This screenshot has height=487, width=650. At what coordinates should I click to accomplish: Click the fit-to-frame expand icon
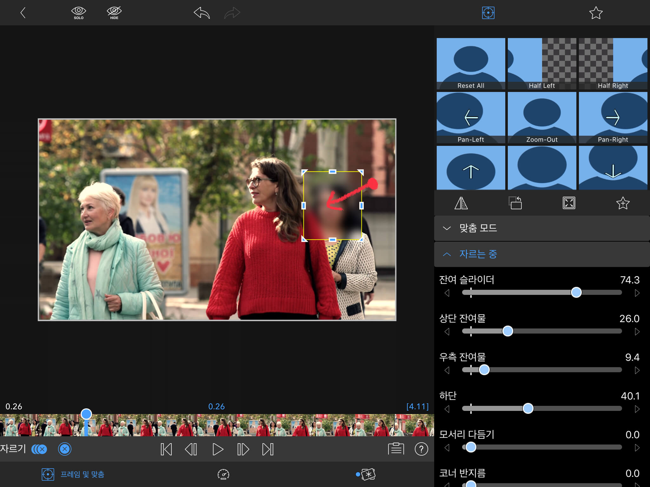(x=569, y=203)
